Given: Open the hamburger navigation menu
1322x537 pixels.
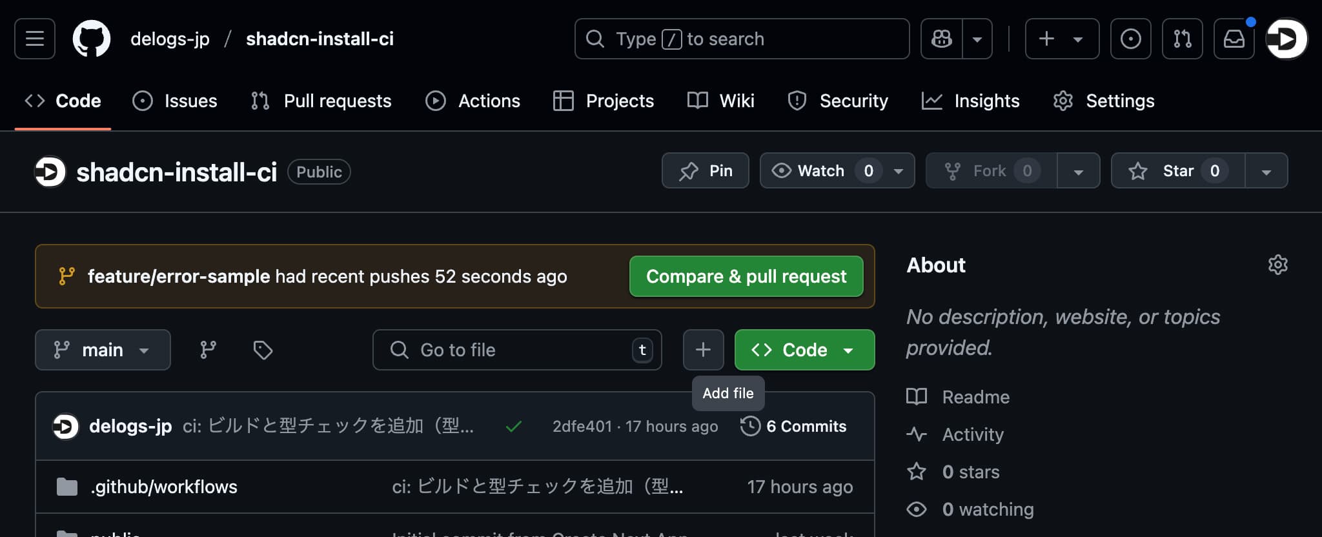Looking at the screenshot, I should click(35, 39).
